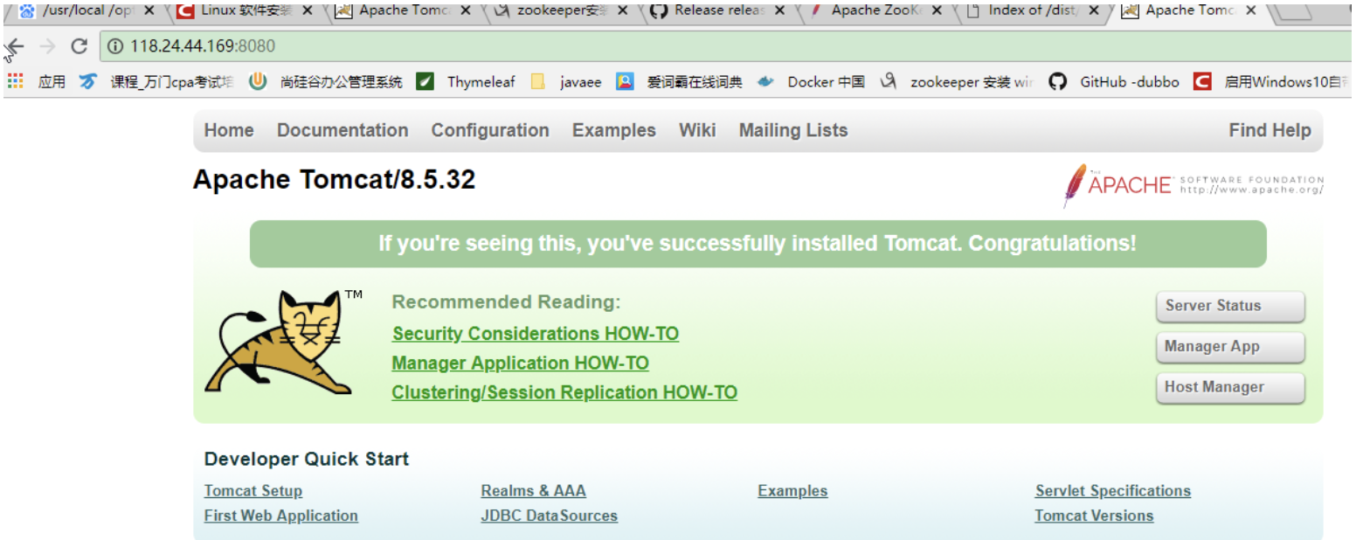Click the browser reload icon
Image resolution: width=1363 pixels, height=540 pixels.
(79, 46)
